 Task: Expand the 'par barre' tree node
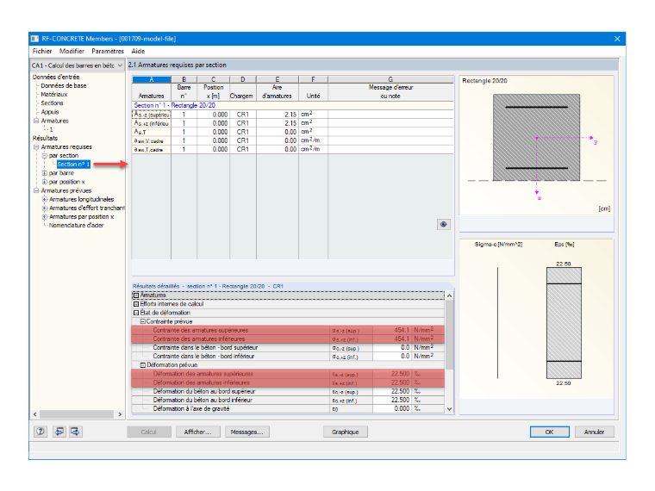45,173
